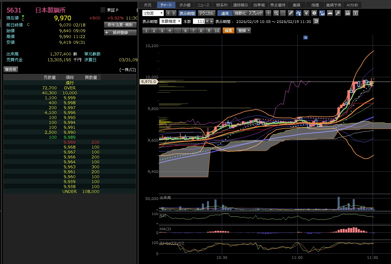Image resolution: width=391 pixels, height=264 pixels.
Task: Expand the 登録 dropdown button
Action: [x=244, y=30]
